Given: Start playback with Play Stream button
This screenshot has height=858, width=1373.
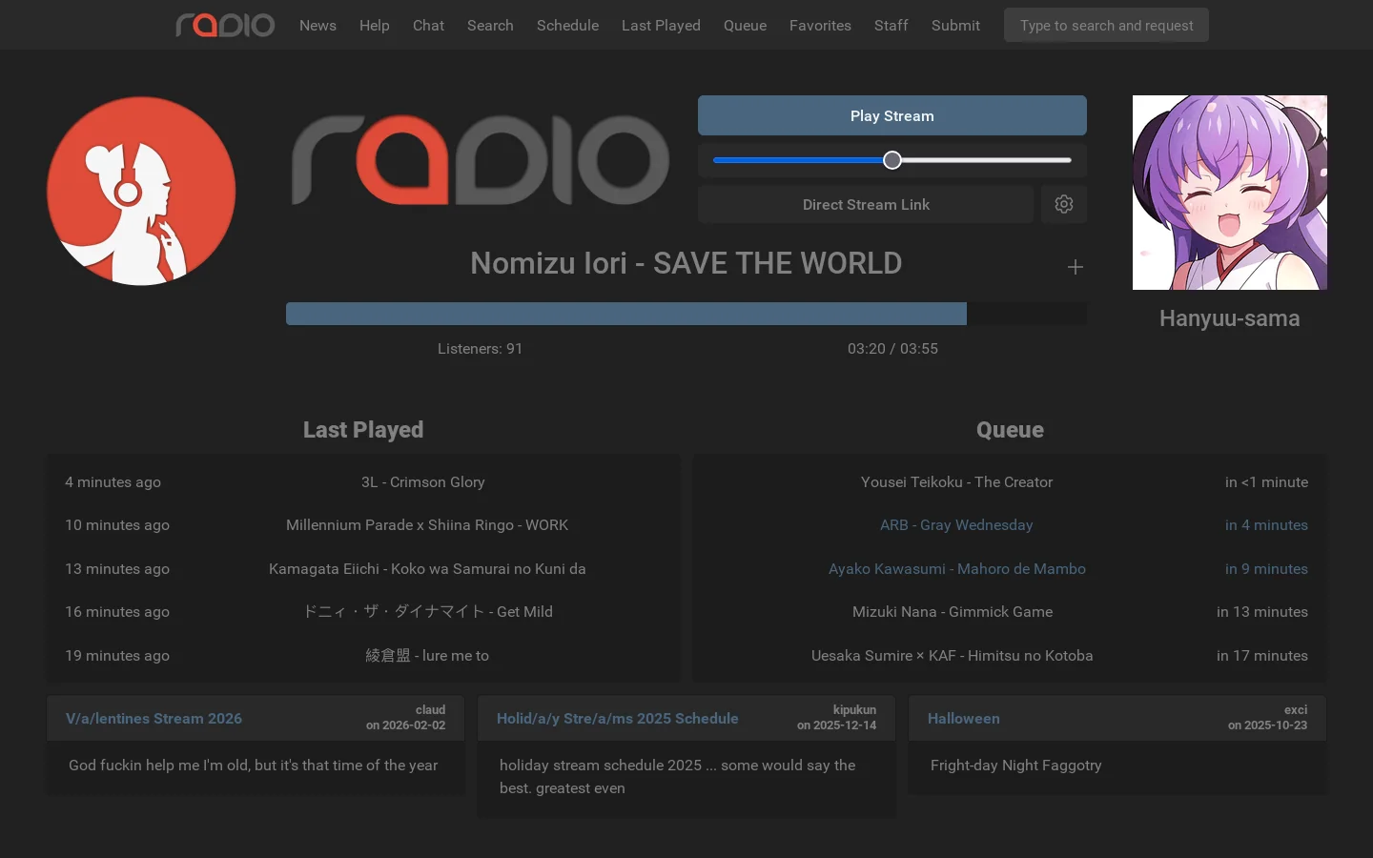Looking at the screenshot, I should point(892,115).
